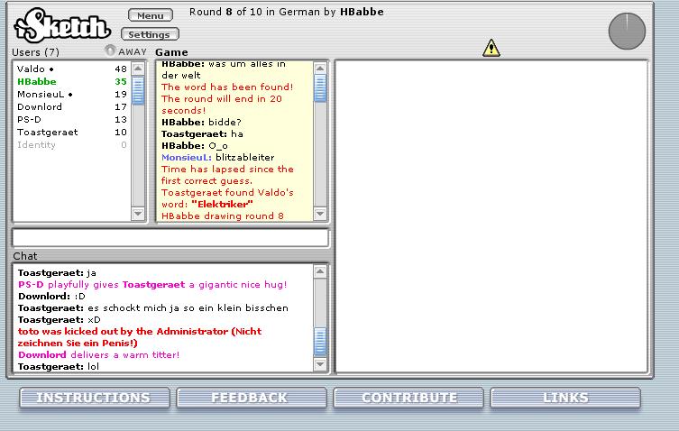
Task: Open the Links button
Action: click(x=565, y=398)
